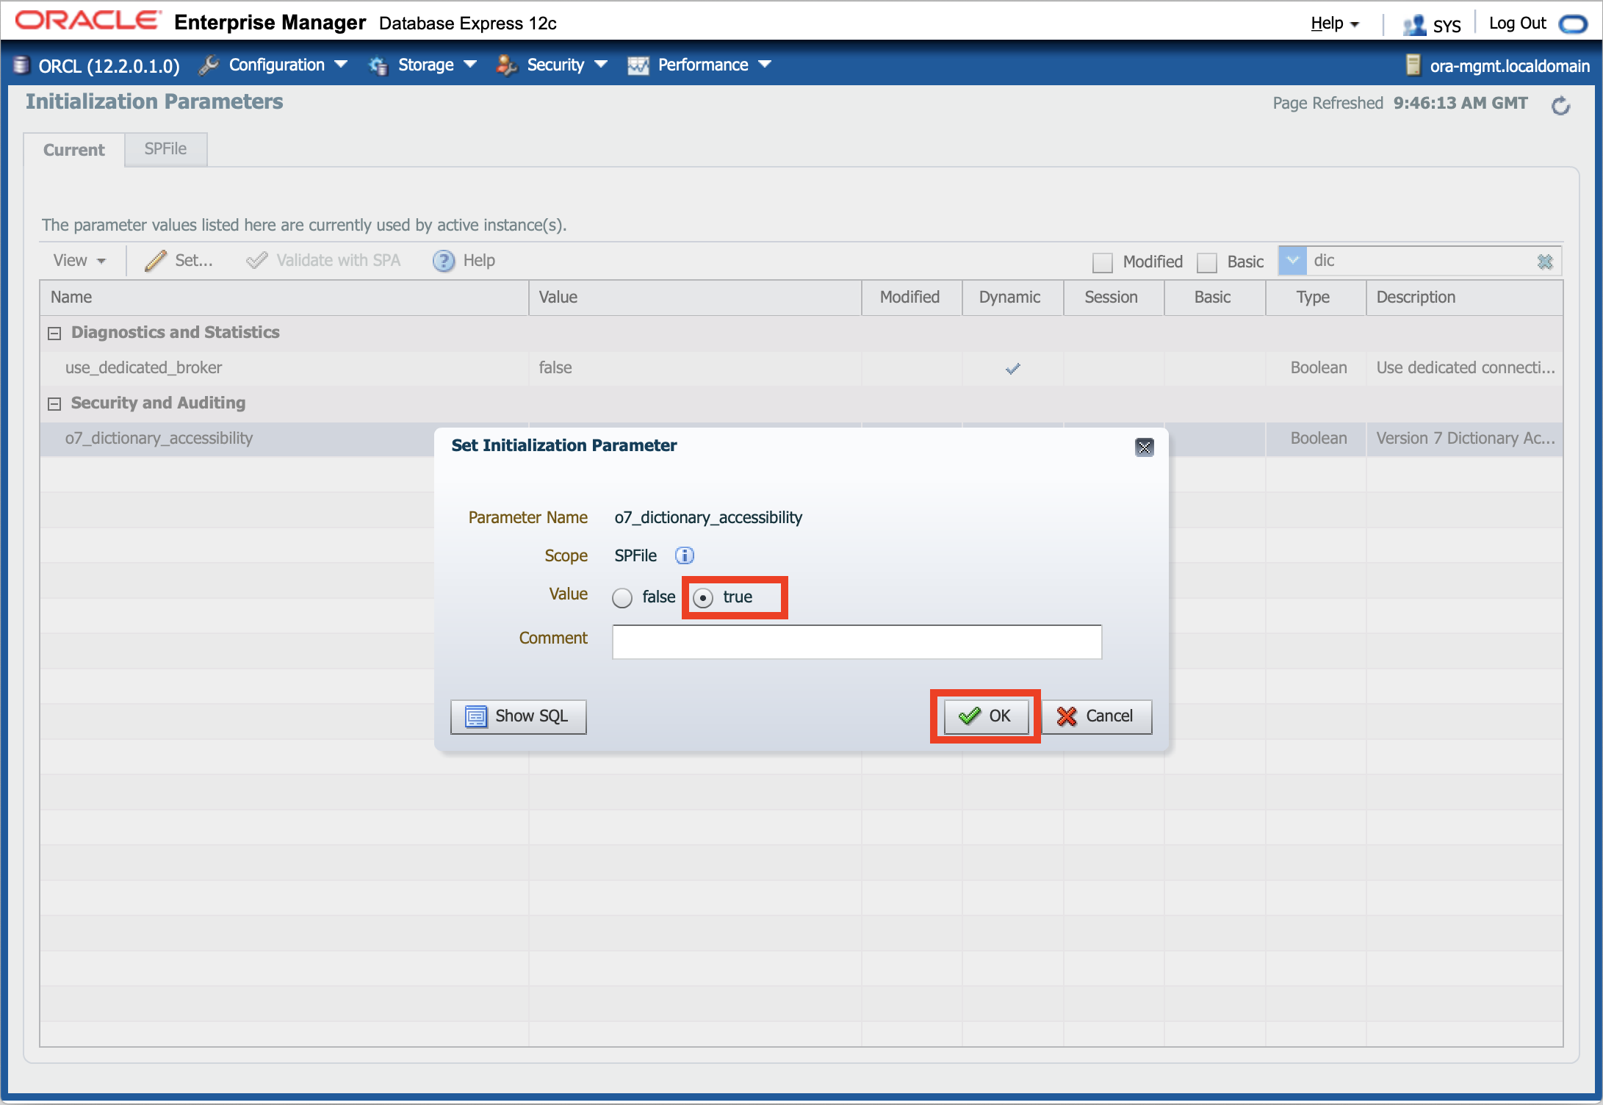
Task: Collapse the Security and Auditing group
Action: tap(54, 404)
